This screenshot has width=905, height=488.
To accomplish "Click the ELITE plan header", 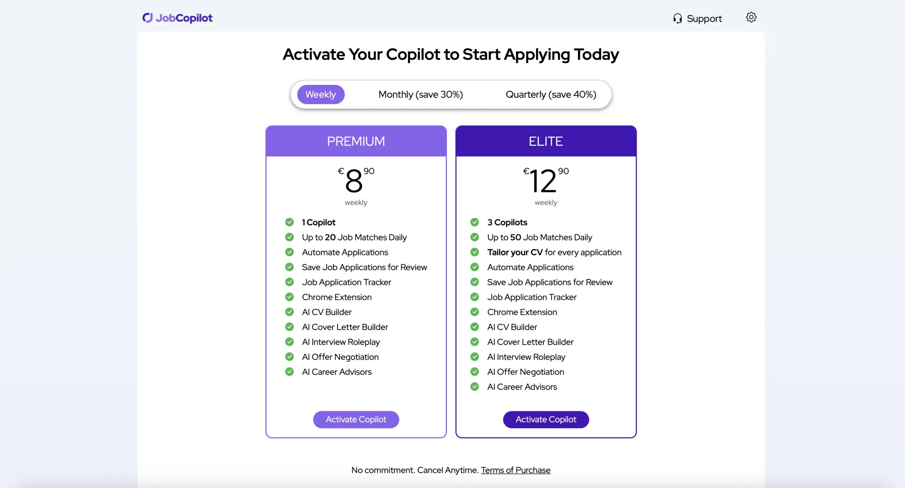I will 546,141.
